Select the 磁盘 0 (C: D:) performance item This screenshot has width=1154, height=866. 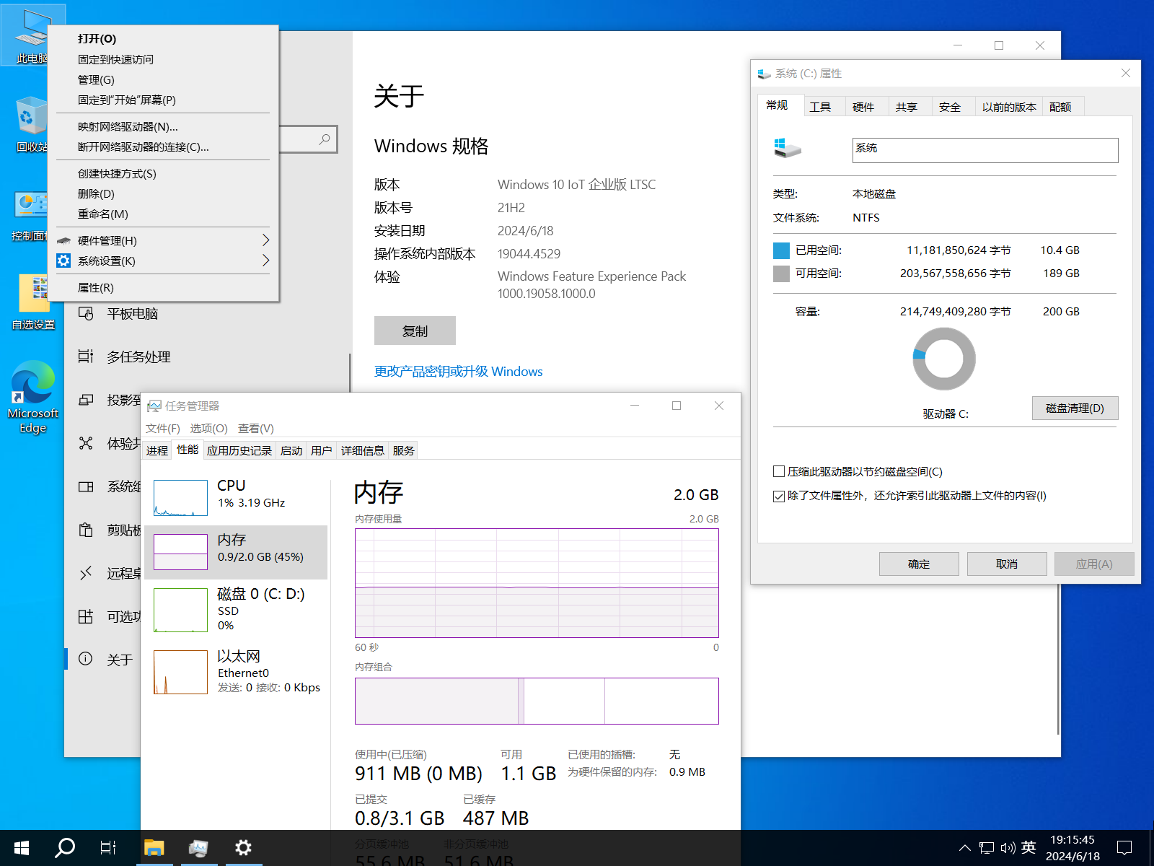pos(236,609)
